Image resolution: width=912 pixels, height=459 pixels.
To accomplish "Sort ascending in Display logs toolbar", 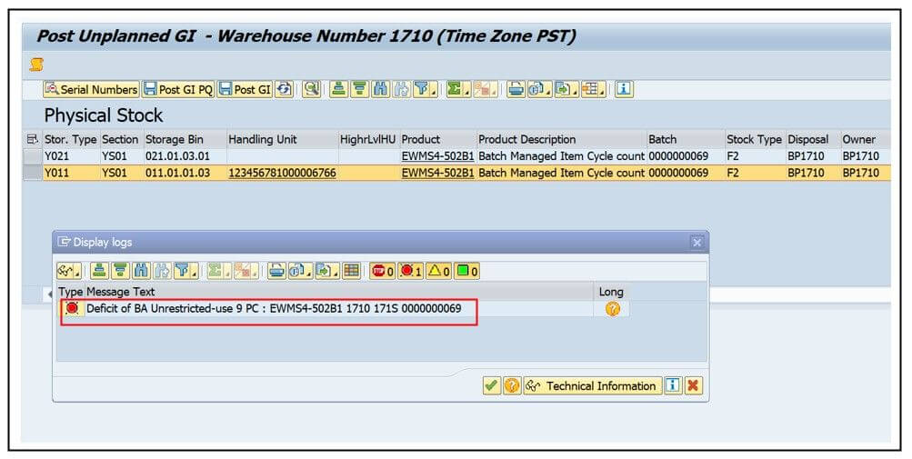I will pyautogui.click(x=99, y=271).
